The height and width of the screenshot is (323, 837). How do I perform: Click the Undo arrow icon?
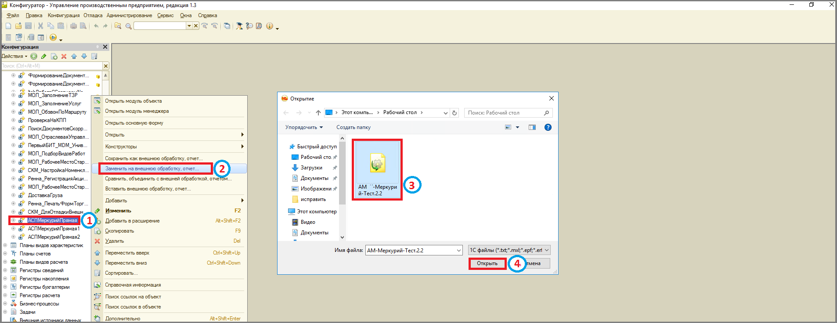click(x=96, y=26)
